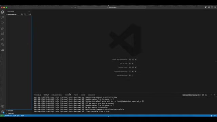The width and height of the screenshot is (217, 122).
Task: Open Explorer views and more actions
Action: point(29,11)
